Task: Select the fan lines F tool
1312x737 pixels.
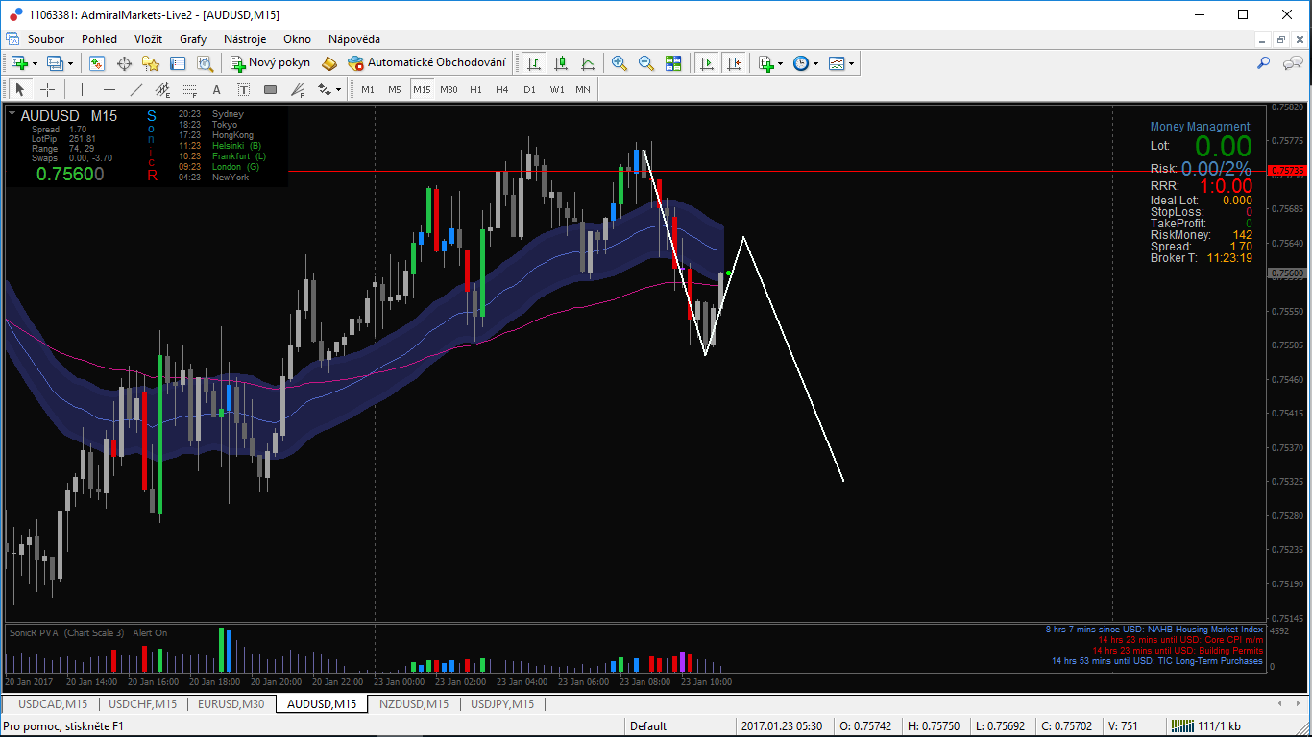Action: [298, 89]
